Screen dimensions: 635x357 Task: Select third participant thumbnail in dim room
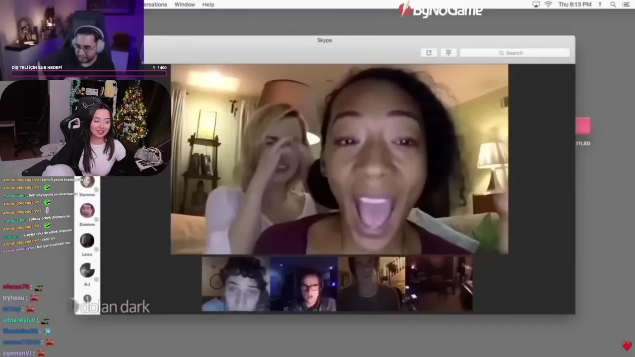pyautogui.click(x=372, y=284)
